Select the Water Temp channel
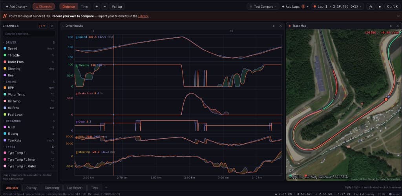This screenshot has height=196, width=402. tap(29, 94)
